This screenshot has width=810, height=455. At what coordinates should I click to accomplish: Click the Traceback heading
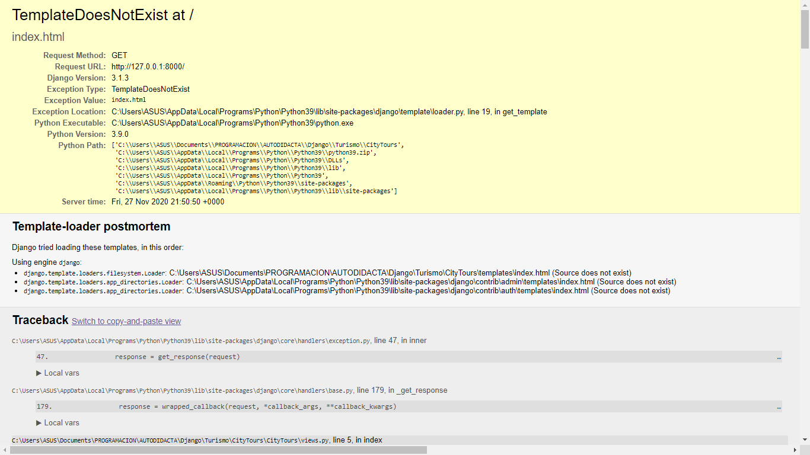pyautogui.click(x=40, y=320)
